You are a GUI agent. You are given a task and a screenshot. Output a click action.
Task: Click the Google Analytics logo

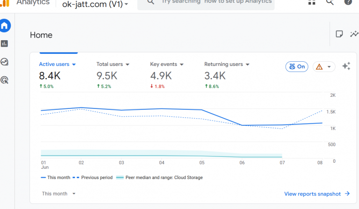(x=5, y=3)
